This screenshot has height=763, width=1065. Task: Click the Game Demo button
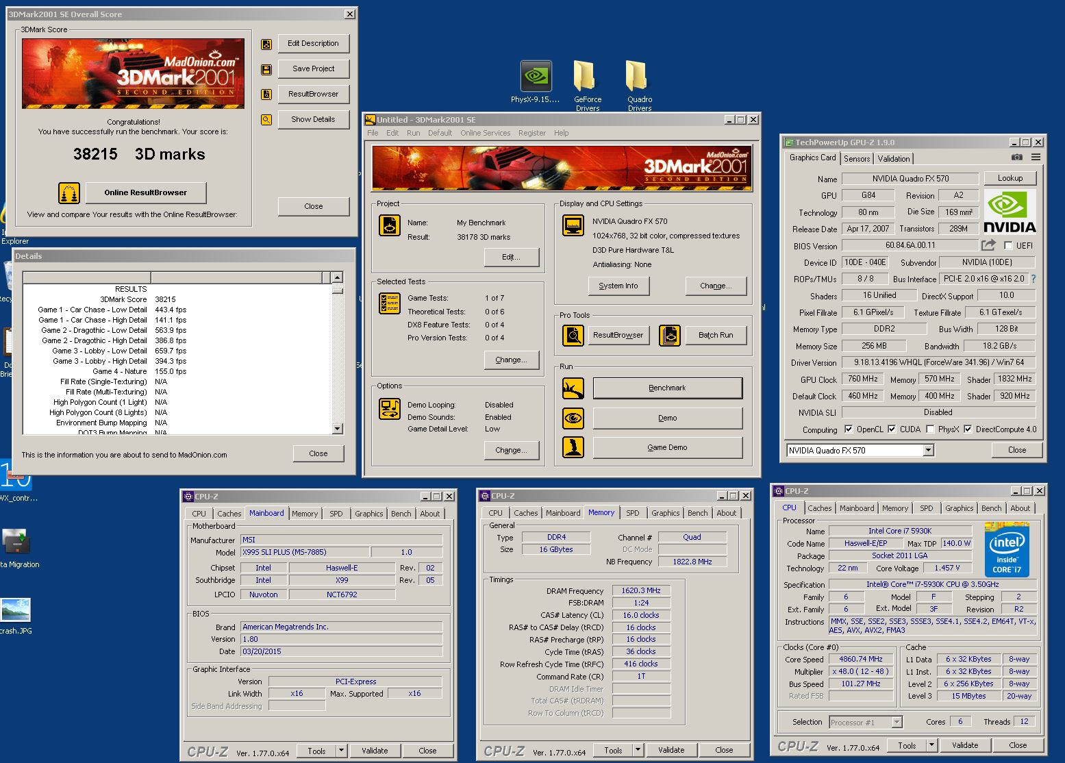668,448
